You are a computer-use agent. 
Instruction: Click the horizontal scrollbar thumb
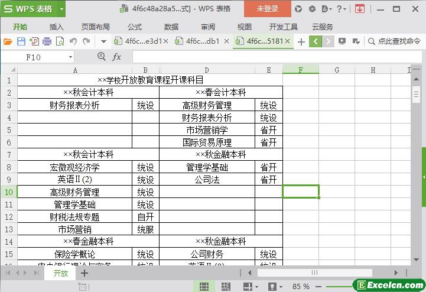coord(314,272)
